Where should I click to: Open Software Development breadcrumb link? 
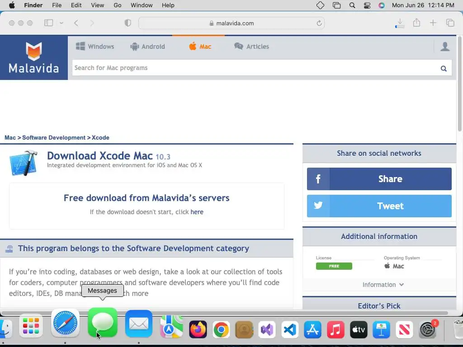click(54, 137)
